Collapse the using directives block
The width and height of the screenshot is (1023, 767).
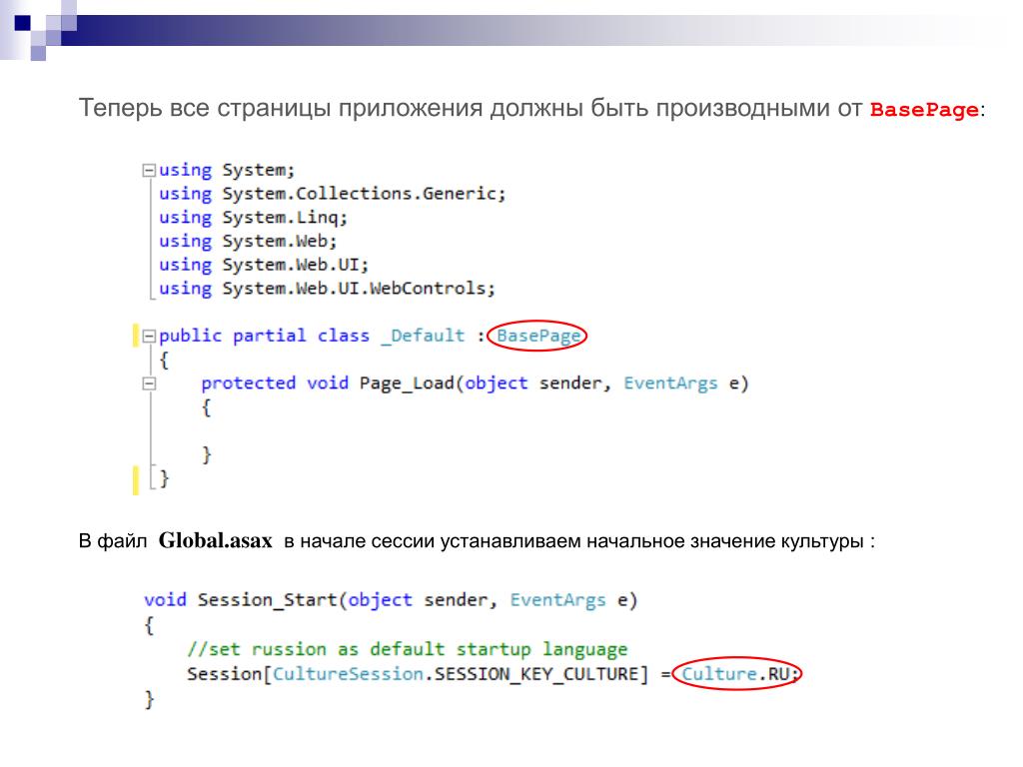click(x=149, y=170)
